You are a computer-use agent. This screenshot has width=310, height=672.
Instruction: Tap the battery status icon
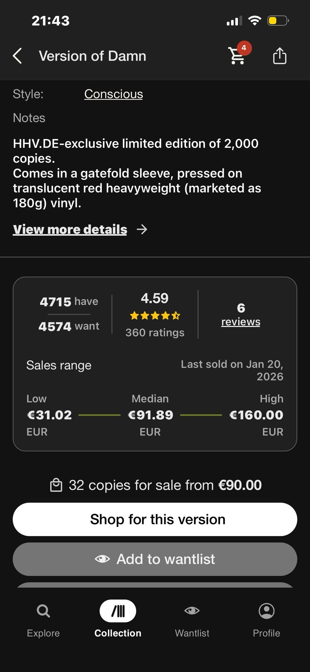[278, 21]
